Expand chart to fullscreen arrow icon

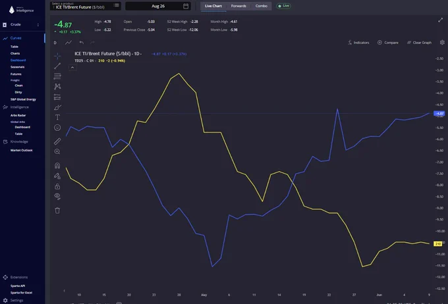[440, 20]
